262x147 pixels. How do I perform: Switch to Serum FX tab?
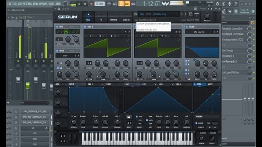101,17
